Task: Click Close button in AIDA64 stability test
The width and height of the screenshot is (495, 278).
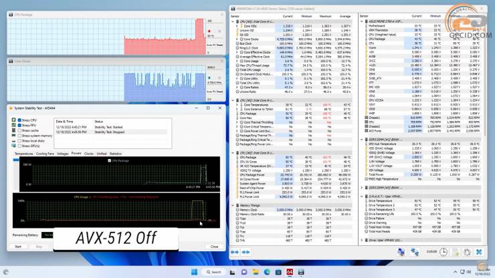Action: pyautogui.click(x=214, y=247)
